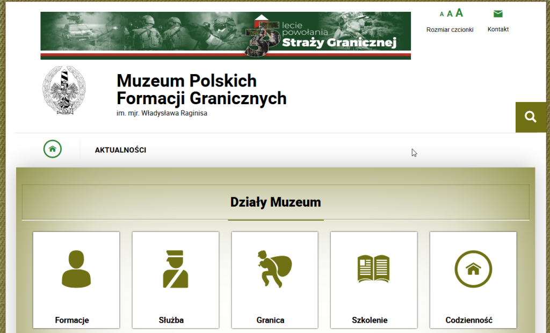This screenshot has height=333, width=550.
Task: Select the largest font size A
Action: click(x=459, y=13)
